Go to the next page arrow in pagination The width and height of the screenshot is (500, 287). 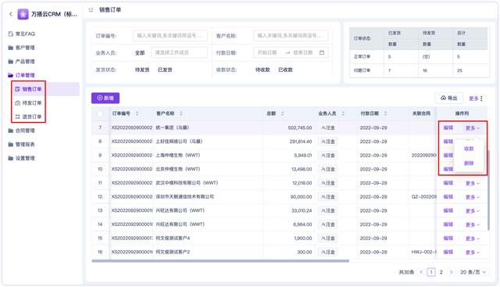tap(451, 272)
